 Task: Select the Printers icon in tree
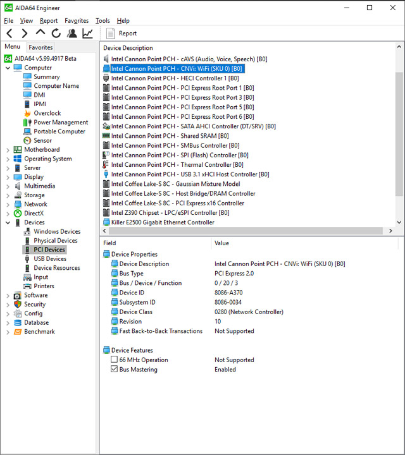(27, 286)
